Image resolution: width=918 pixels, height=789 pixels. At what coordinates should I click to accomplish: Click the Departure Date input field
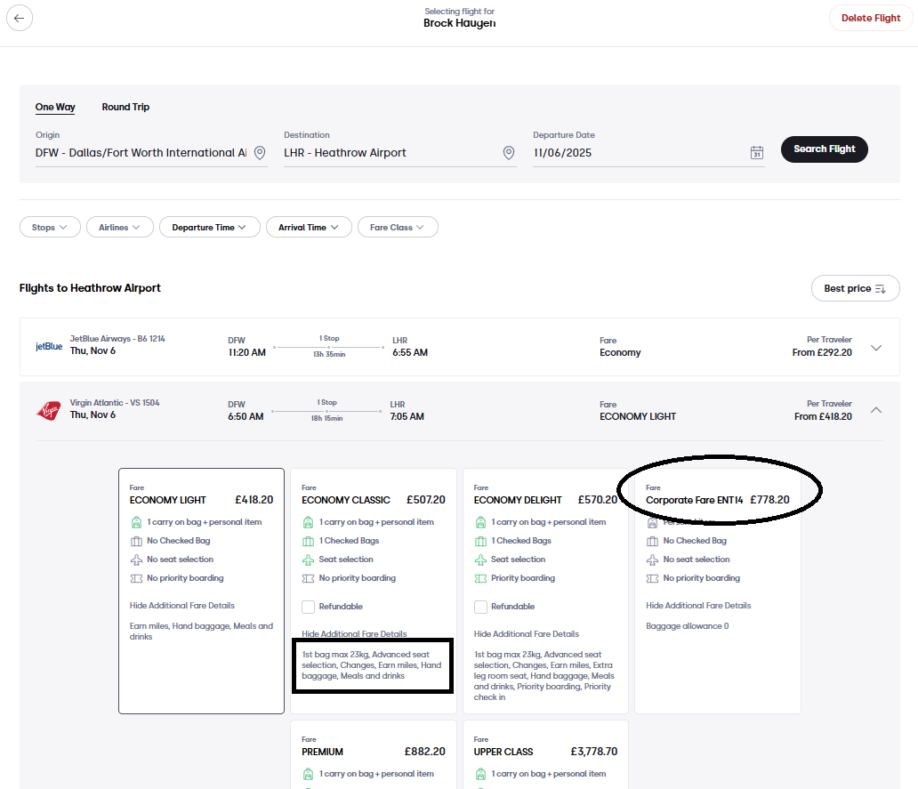pyautogui.click(x=648, y=153)
